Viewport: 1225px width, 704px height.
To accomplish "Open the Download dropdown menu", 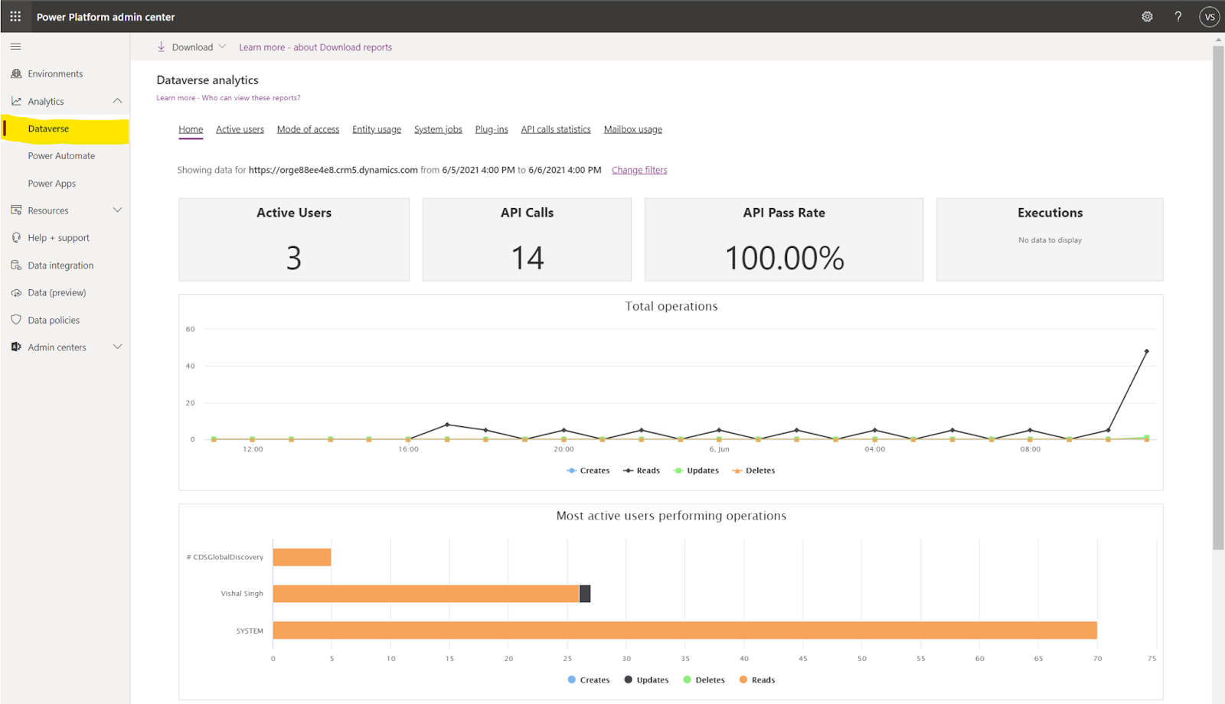I will tap(192, 47).
